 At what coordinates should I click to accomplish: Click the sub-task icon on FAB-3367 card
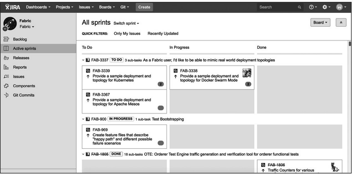(x=88, y=95)
